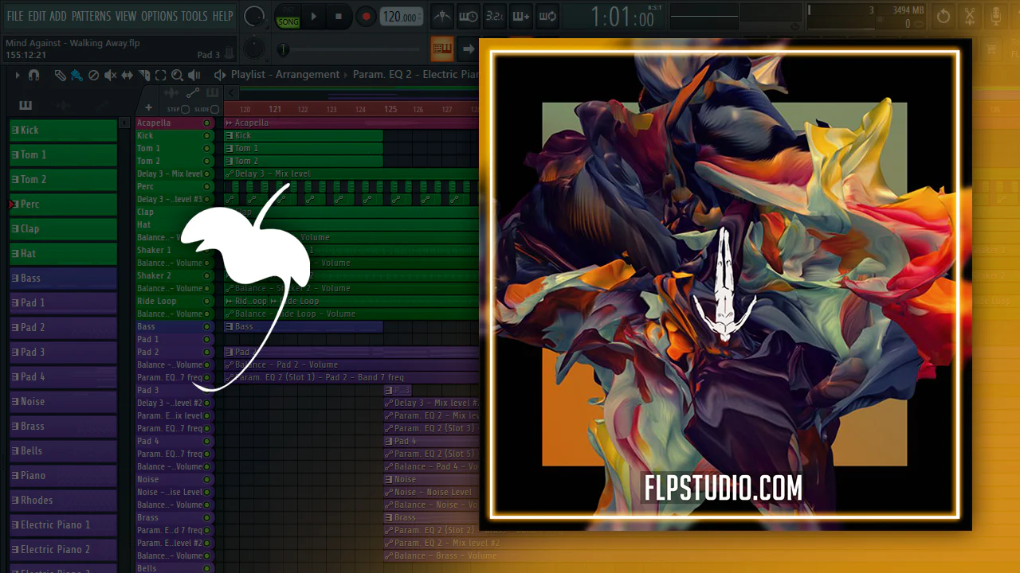Open the magnet snap menu
This screenshot has width=1020, height=573.
[33, 75]
